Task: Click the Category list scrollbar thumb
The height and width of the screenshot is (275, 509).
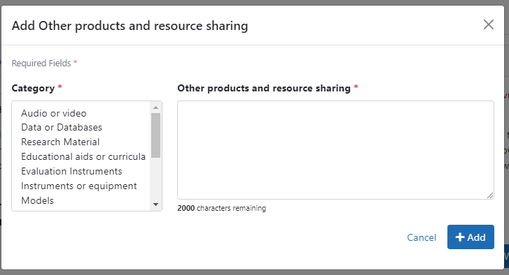Action: tap(156, 135)
